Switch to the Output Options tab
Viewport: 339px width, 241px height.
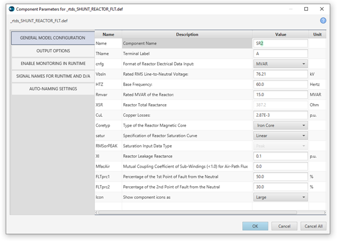(53, 50)
